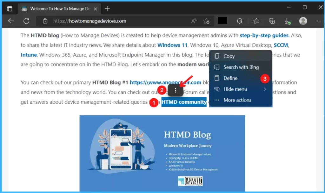Choose More actions from the mini menu
The width and height of the screenshot is (325, 193).
tap(241, 100)
